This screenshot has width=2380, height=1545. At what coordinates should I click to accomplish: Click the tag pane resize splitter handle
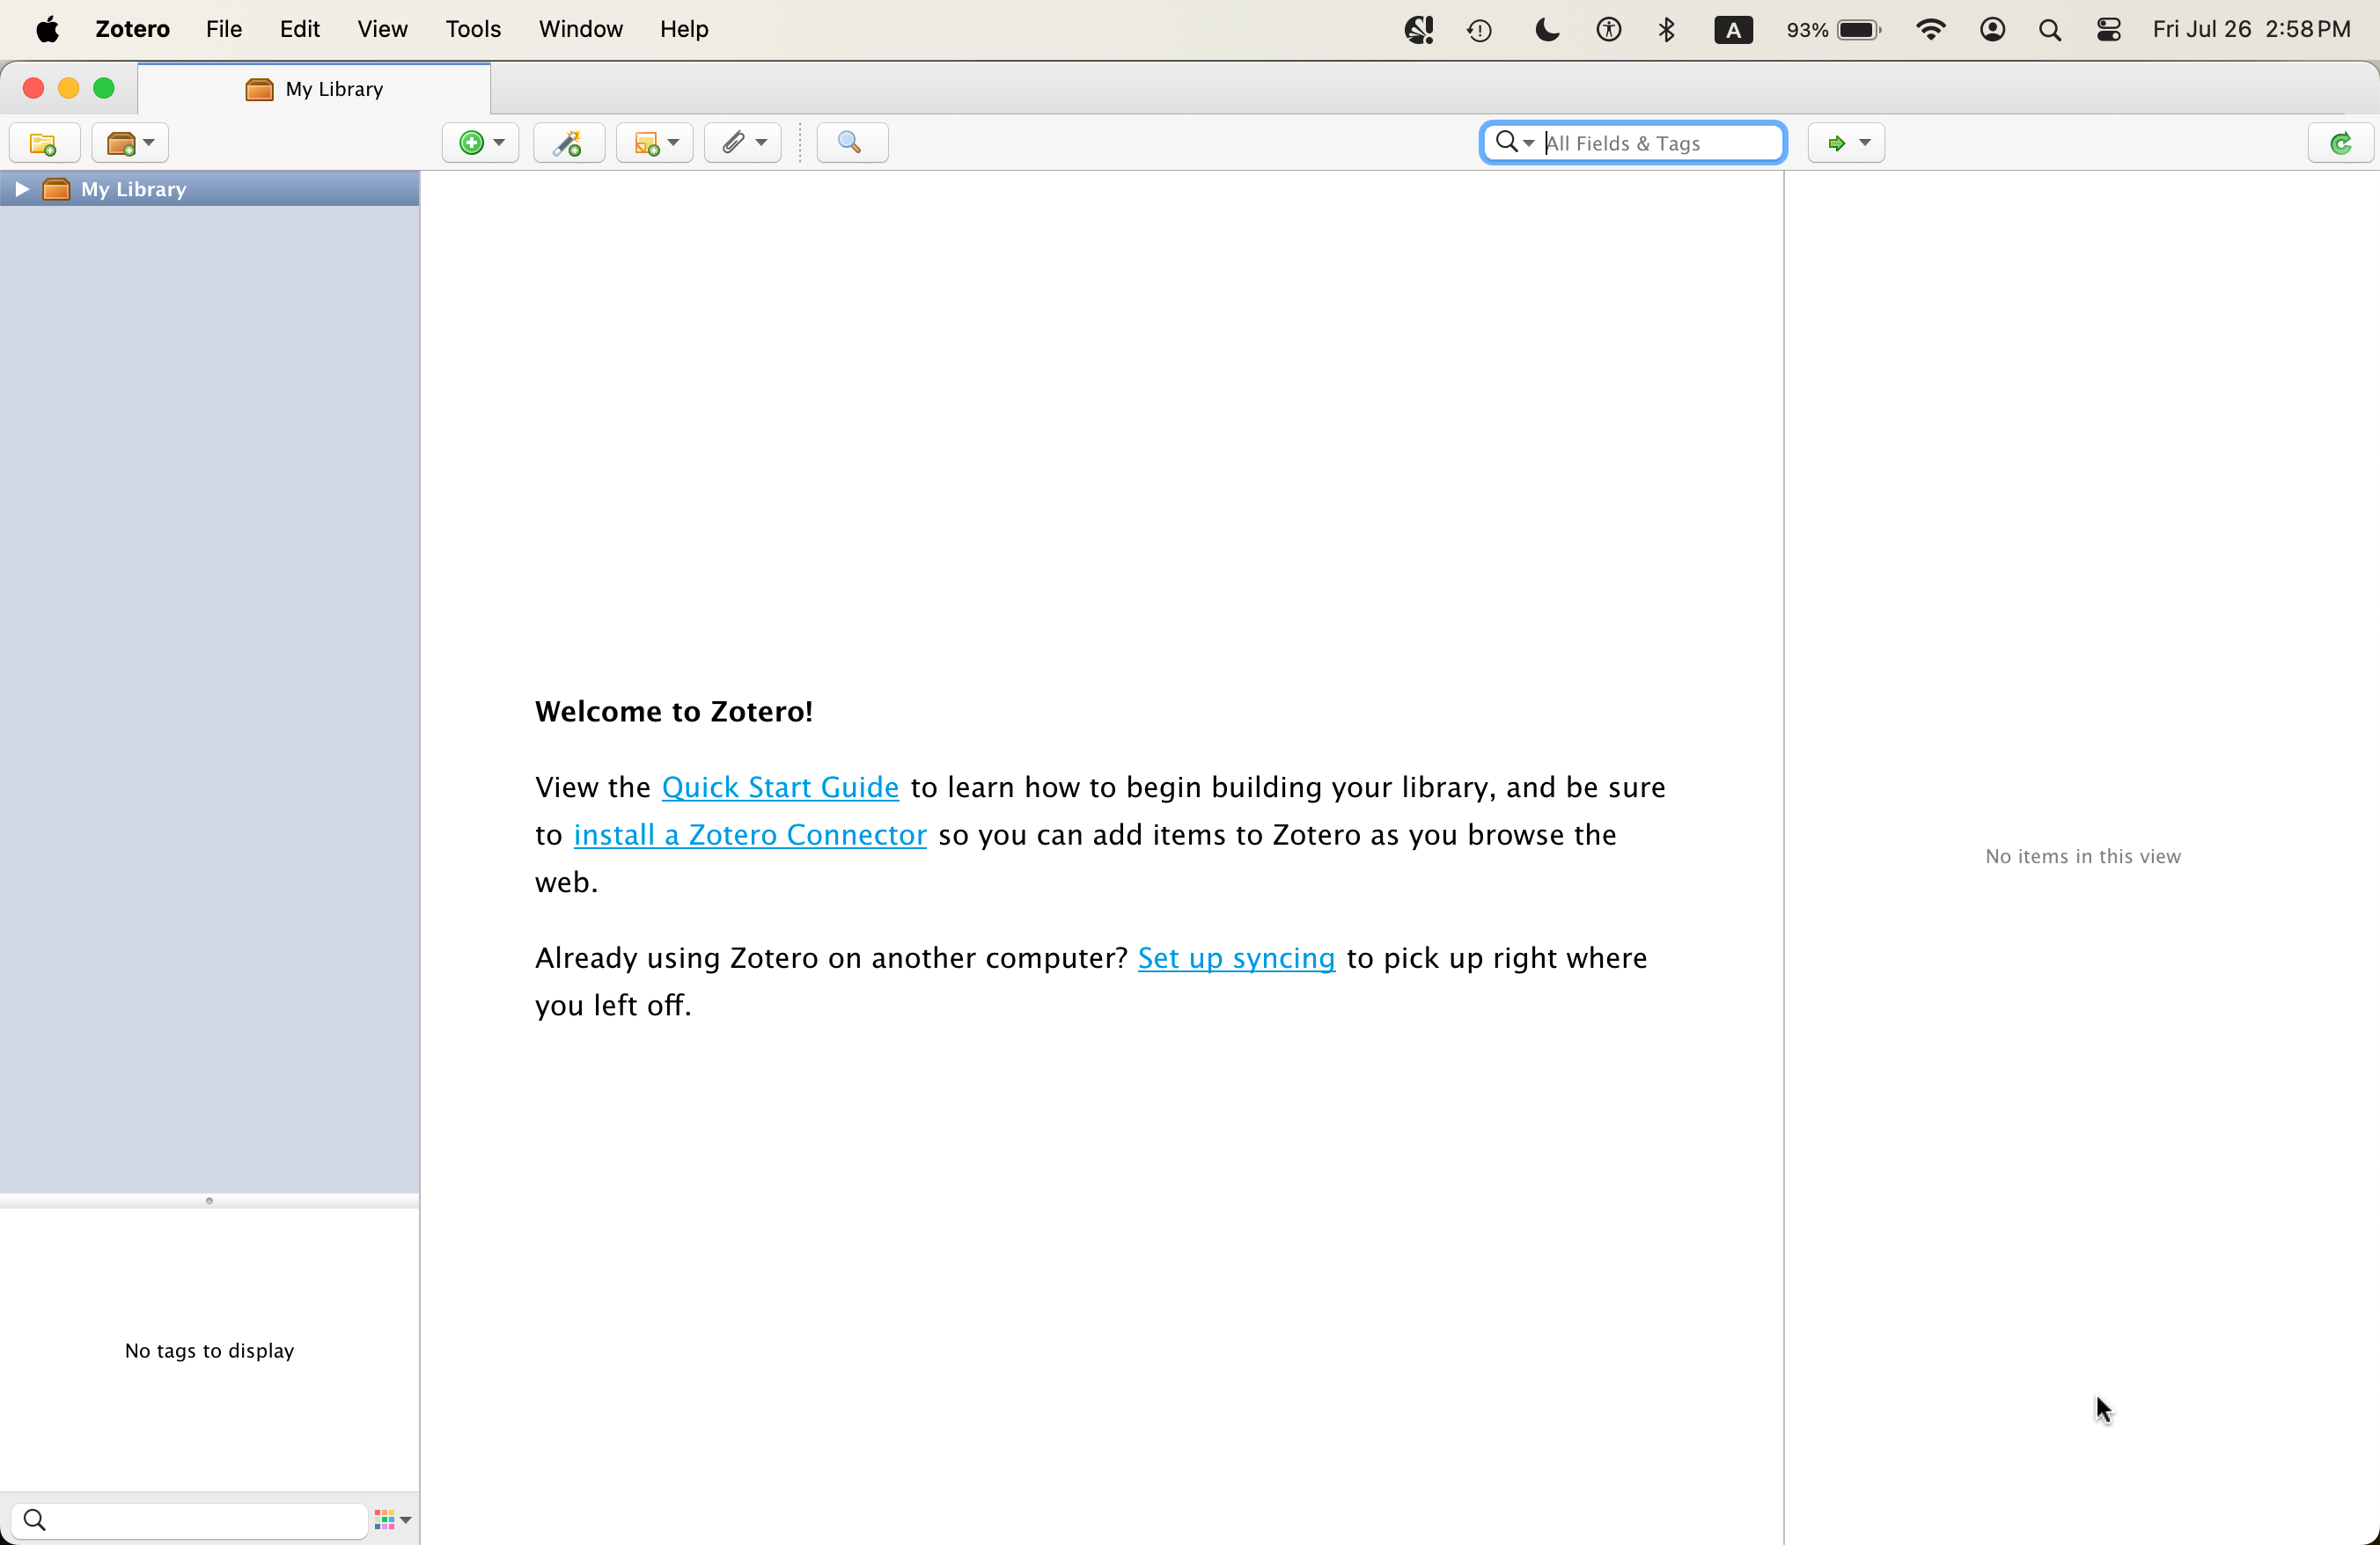[x=209, y=1200]
